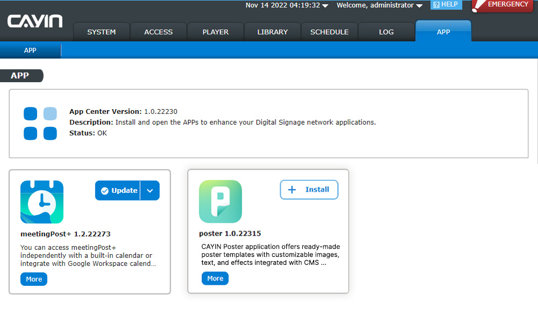Click the App Center Version 1.0.22230 text
This screenshot has width=538, height=310.
[x=124, y=111]
